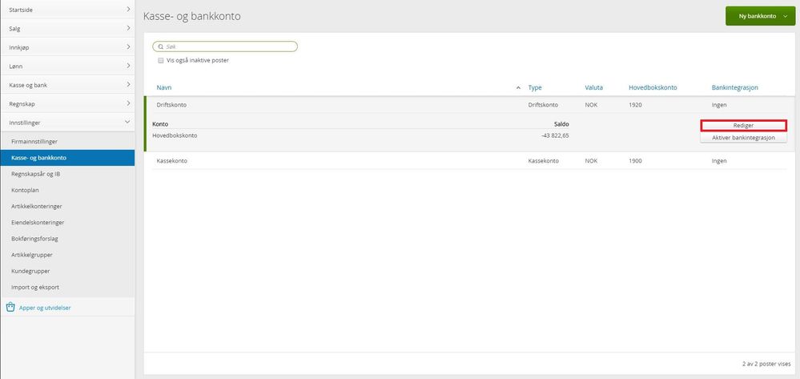Click the sort arrow next to Navn column
Viewport: 800px width, 379px height.
pos(518,88)
